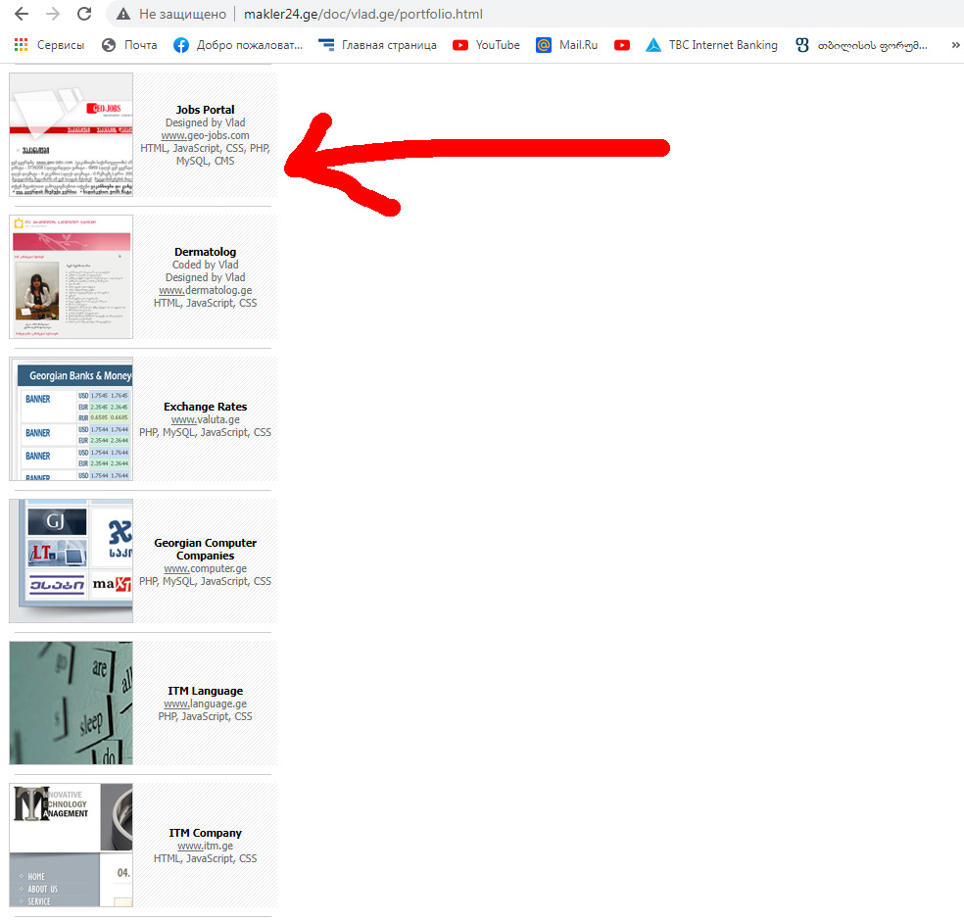This screenshot has height=921, width=964.
Task: Reload the page with refresh icon
Action: tap(84, 15)
